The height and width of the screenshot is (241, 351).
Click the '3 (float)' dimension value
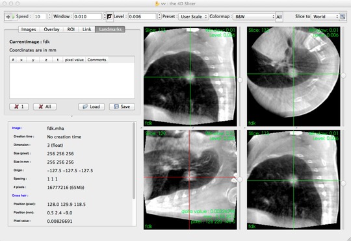pyautogui.click(x=55, y=146)
